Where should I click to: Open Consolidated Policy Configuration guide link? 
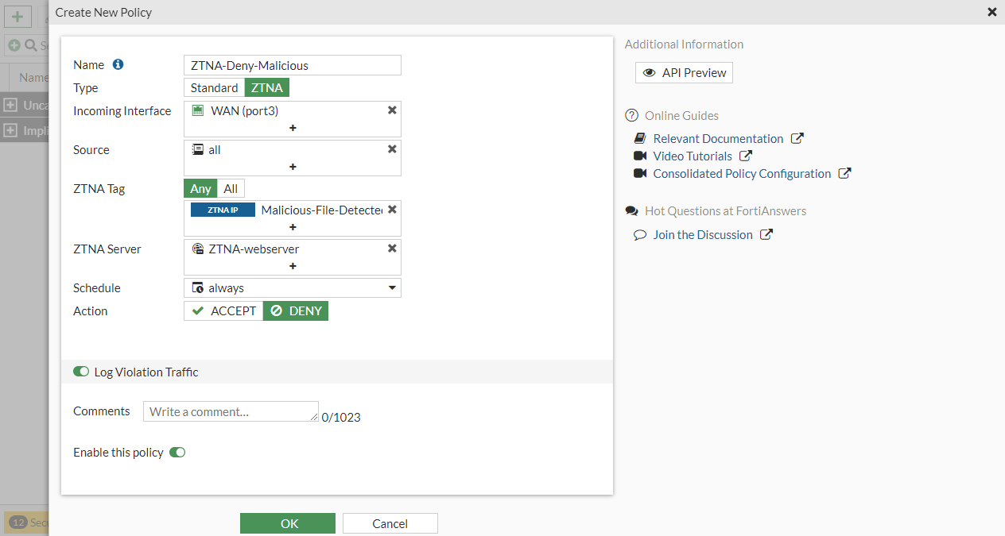742,173
